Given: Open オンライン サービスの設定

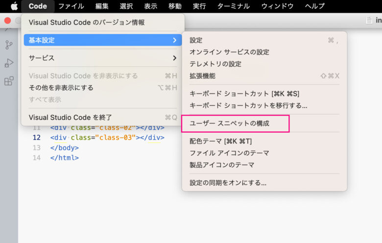Looking at the screenshot, I should (x=264, y=52).
